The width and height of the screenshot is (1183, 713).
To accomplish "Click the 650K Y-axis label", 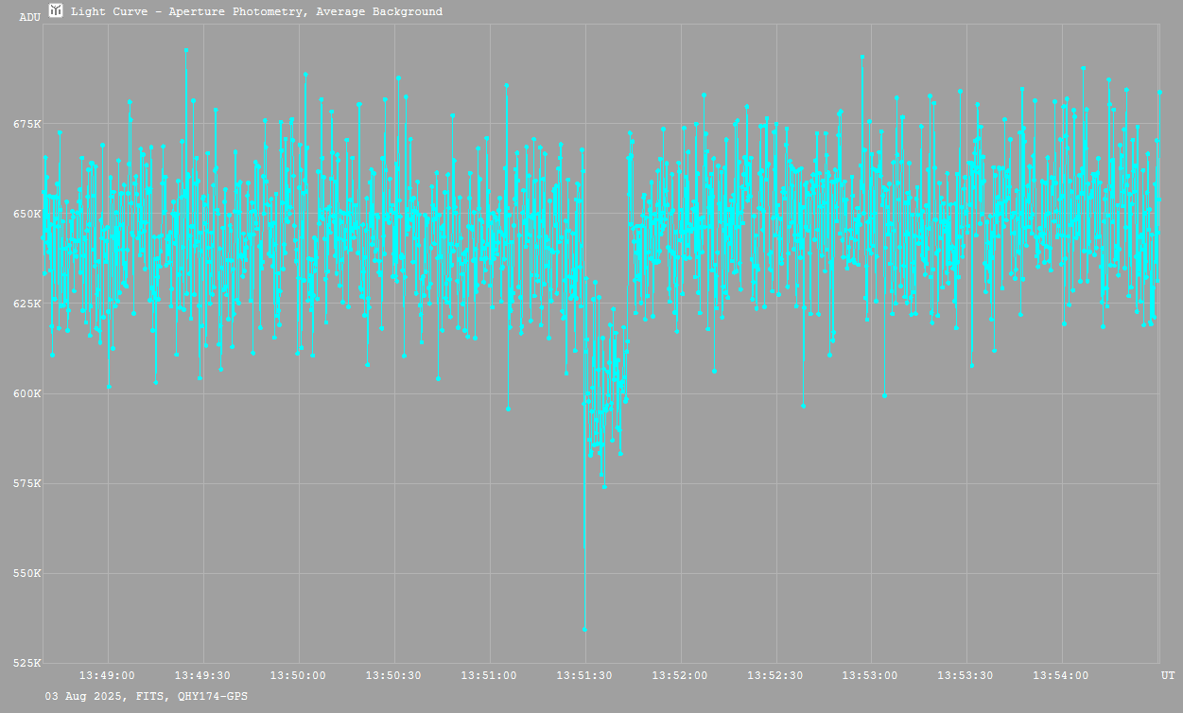I will (27, 214).
